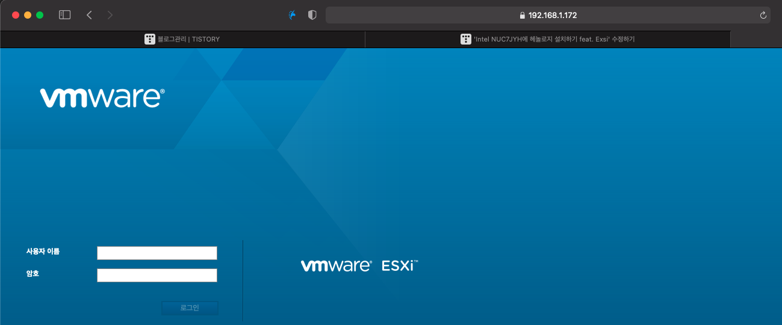
Task: Go forward with the right chevron
Action: [110, 15]
